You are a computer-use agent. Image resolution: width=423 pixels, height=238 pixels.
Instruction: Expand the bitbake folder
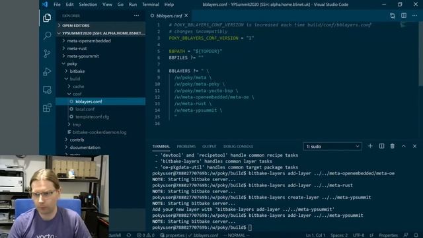pyautogui.click(x=101, y=71)
